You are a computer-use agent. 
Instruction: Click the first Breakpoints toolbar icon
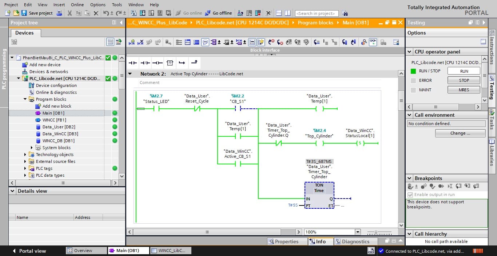tap(410, 186)
